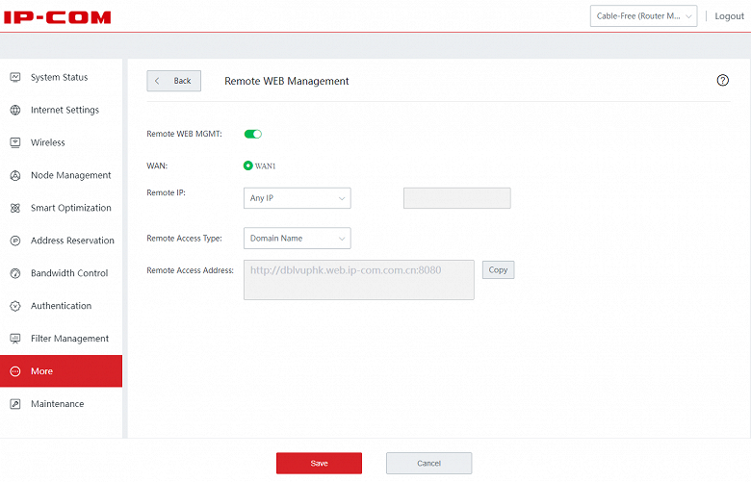The width and height of the screenshot is (751, 482).
Task: Select the WAN1 radio button
Action: point(248,165)
